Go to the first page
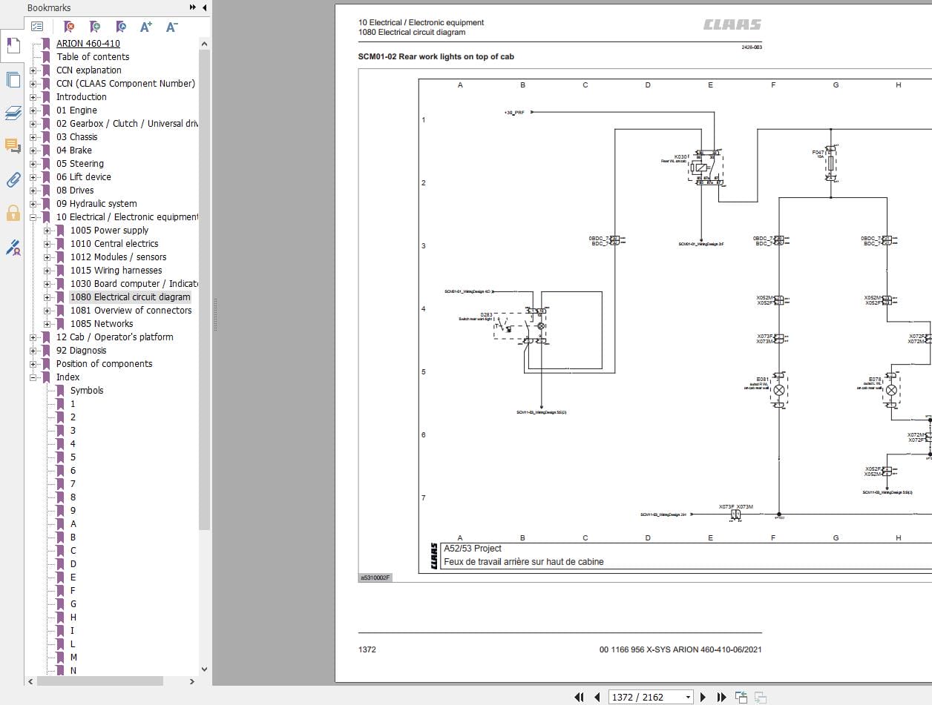 coord(579,697)
